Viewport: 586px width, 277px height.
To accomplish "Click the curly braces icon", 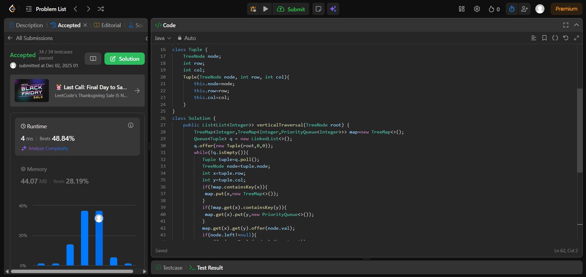I will coord(555,38).
